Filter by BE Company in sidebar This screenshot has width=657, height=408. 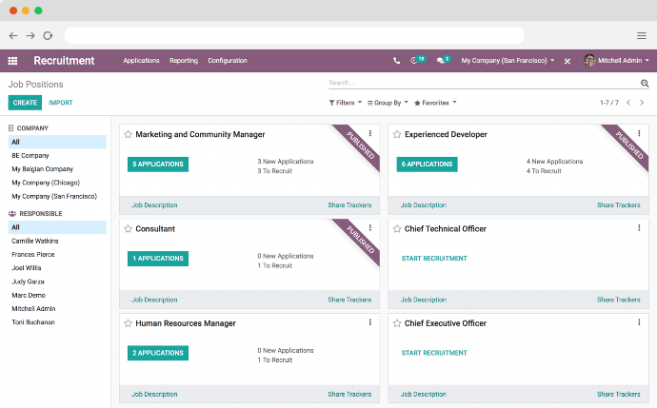30,156
